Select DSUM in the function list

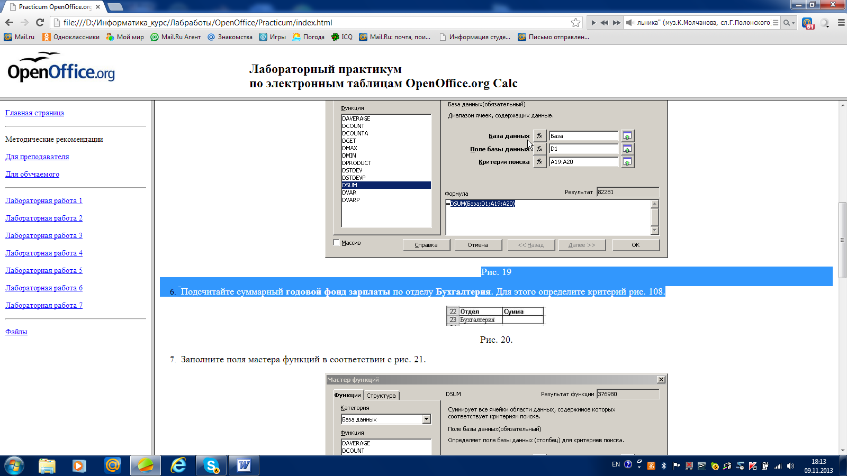[x=386, y=185]
